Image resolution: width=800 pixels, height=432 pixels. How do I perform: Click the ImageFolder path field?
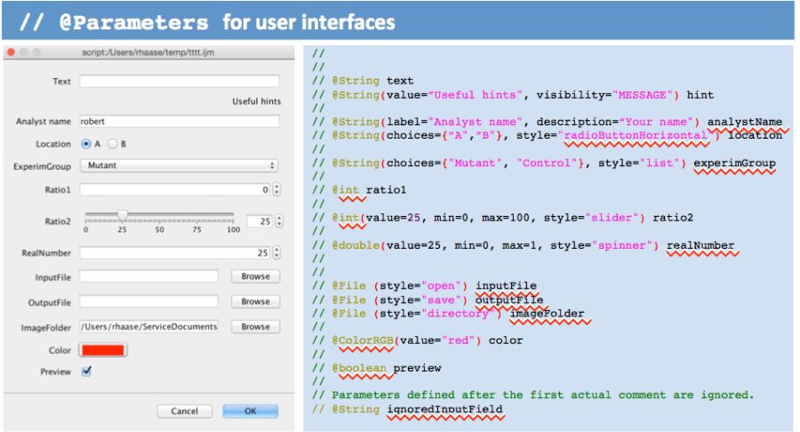coord(148,326)
